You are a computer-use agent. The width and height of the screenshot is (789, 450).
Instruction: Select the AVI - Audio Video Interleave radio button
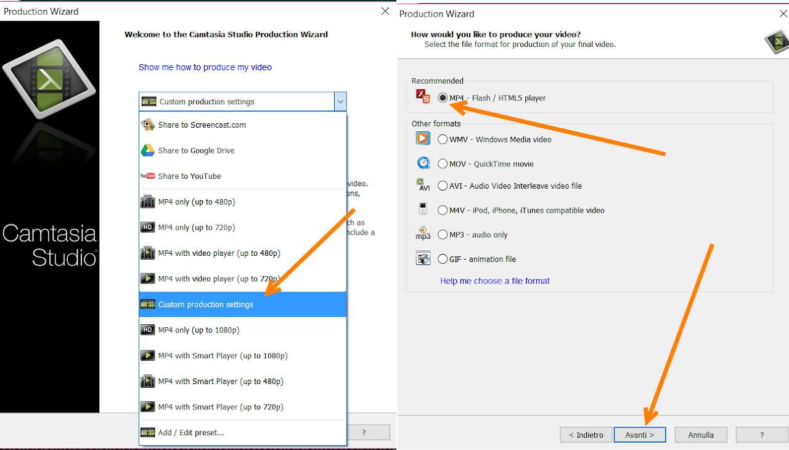443,186
